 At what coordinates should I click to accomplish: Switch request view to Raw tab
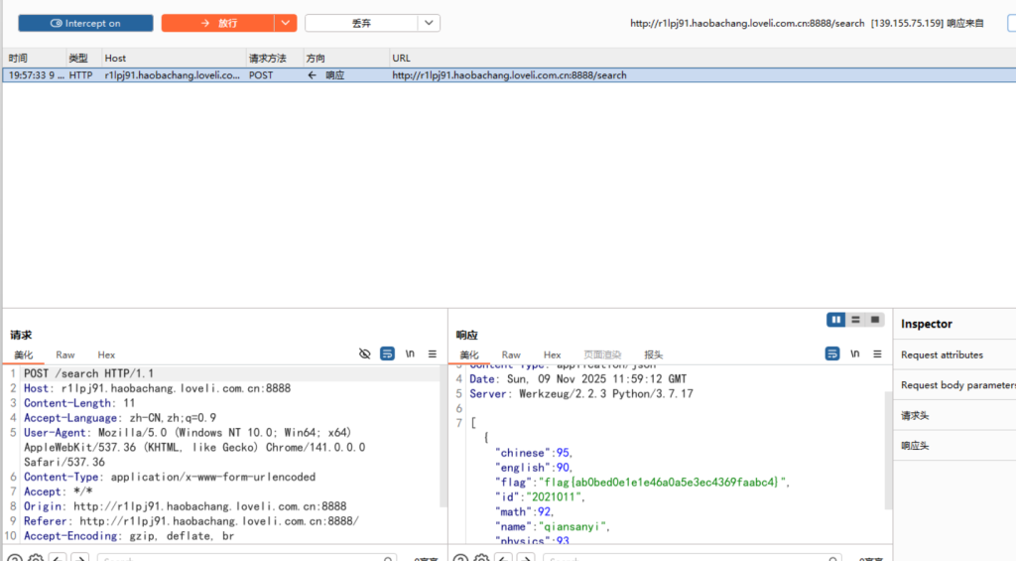65,354
